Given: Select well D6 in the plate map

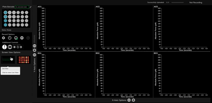Looking at the screenshot, I should [26, 25].
